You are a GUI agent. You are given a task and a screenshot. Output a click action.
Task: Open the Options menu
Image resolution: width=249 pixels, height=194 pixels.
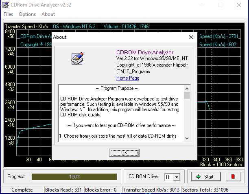click(27, 14)
